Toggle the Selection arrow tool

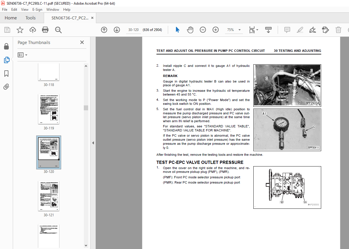(177, 30)
